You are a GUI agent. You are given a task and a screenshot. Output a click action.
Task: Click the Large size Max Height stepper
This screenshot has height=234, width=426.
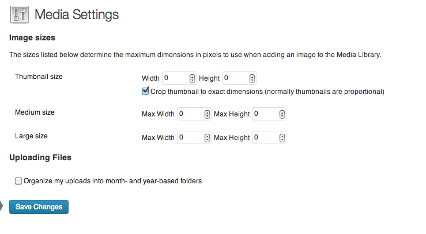282,138
